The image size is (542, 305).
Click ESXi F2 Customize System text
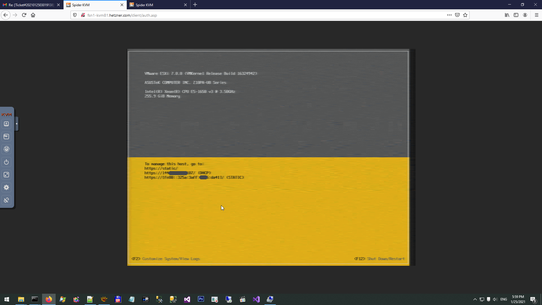[165, 259]
